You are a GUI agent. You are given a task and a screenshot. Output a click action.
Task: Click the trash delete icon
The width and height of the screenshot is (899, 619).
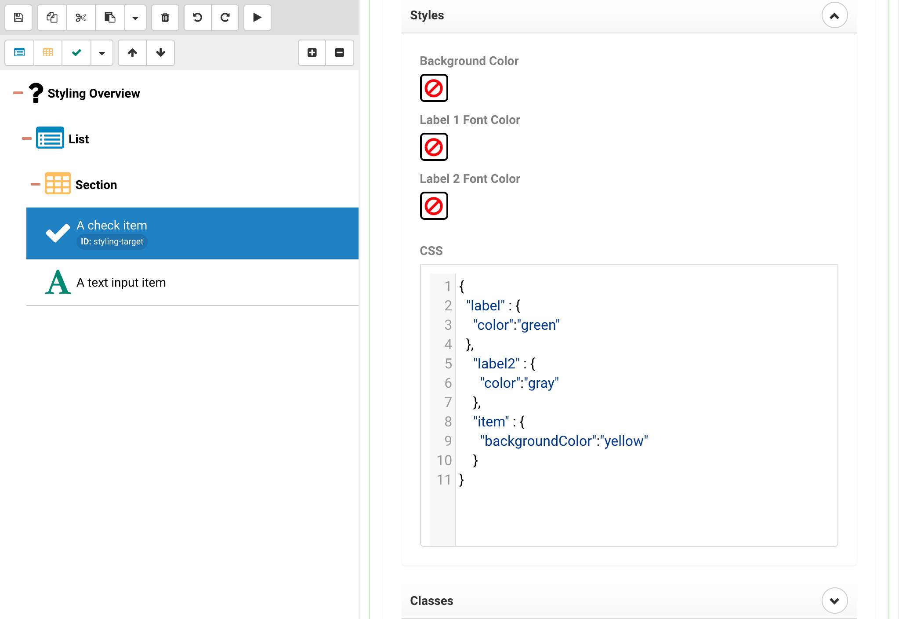(165, 18)
